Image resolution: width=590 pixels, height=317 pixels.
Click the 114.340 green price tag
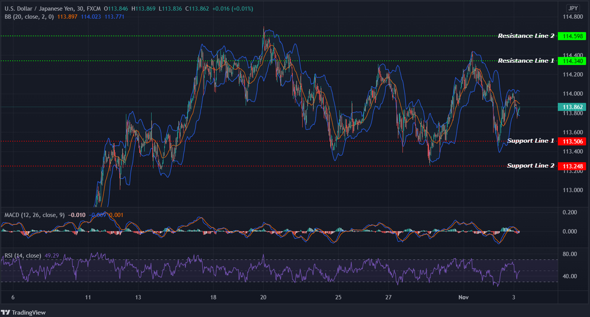pos(572,61)
